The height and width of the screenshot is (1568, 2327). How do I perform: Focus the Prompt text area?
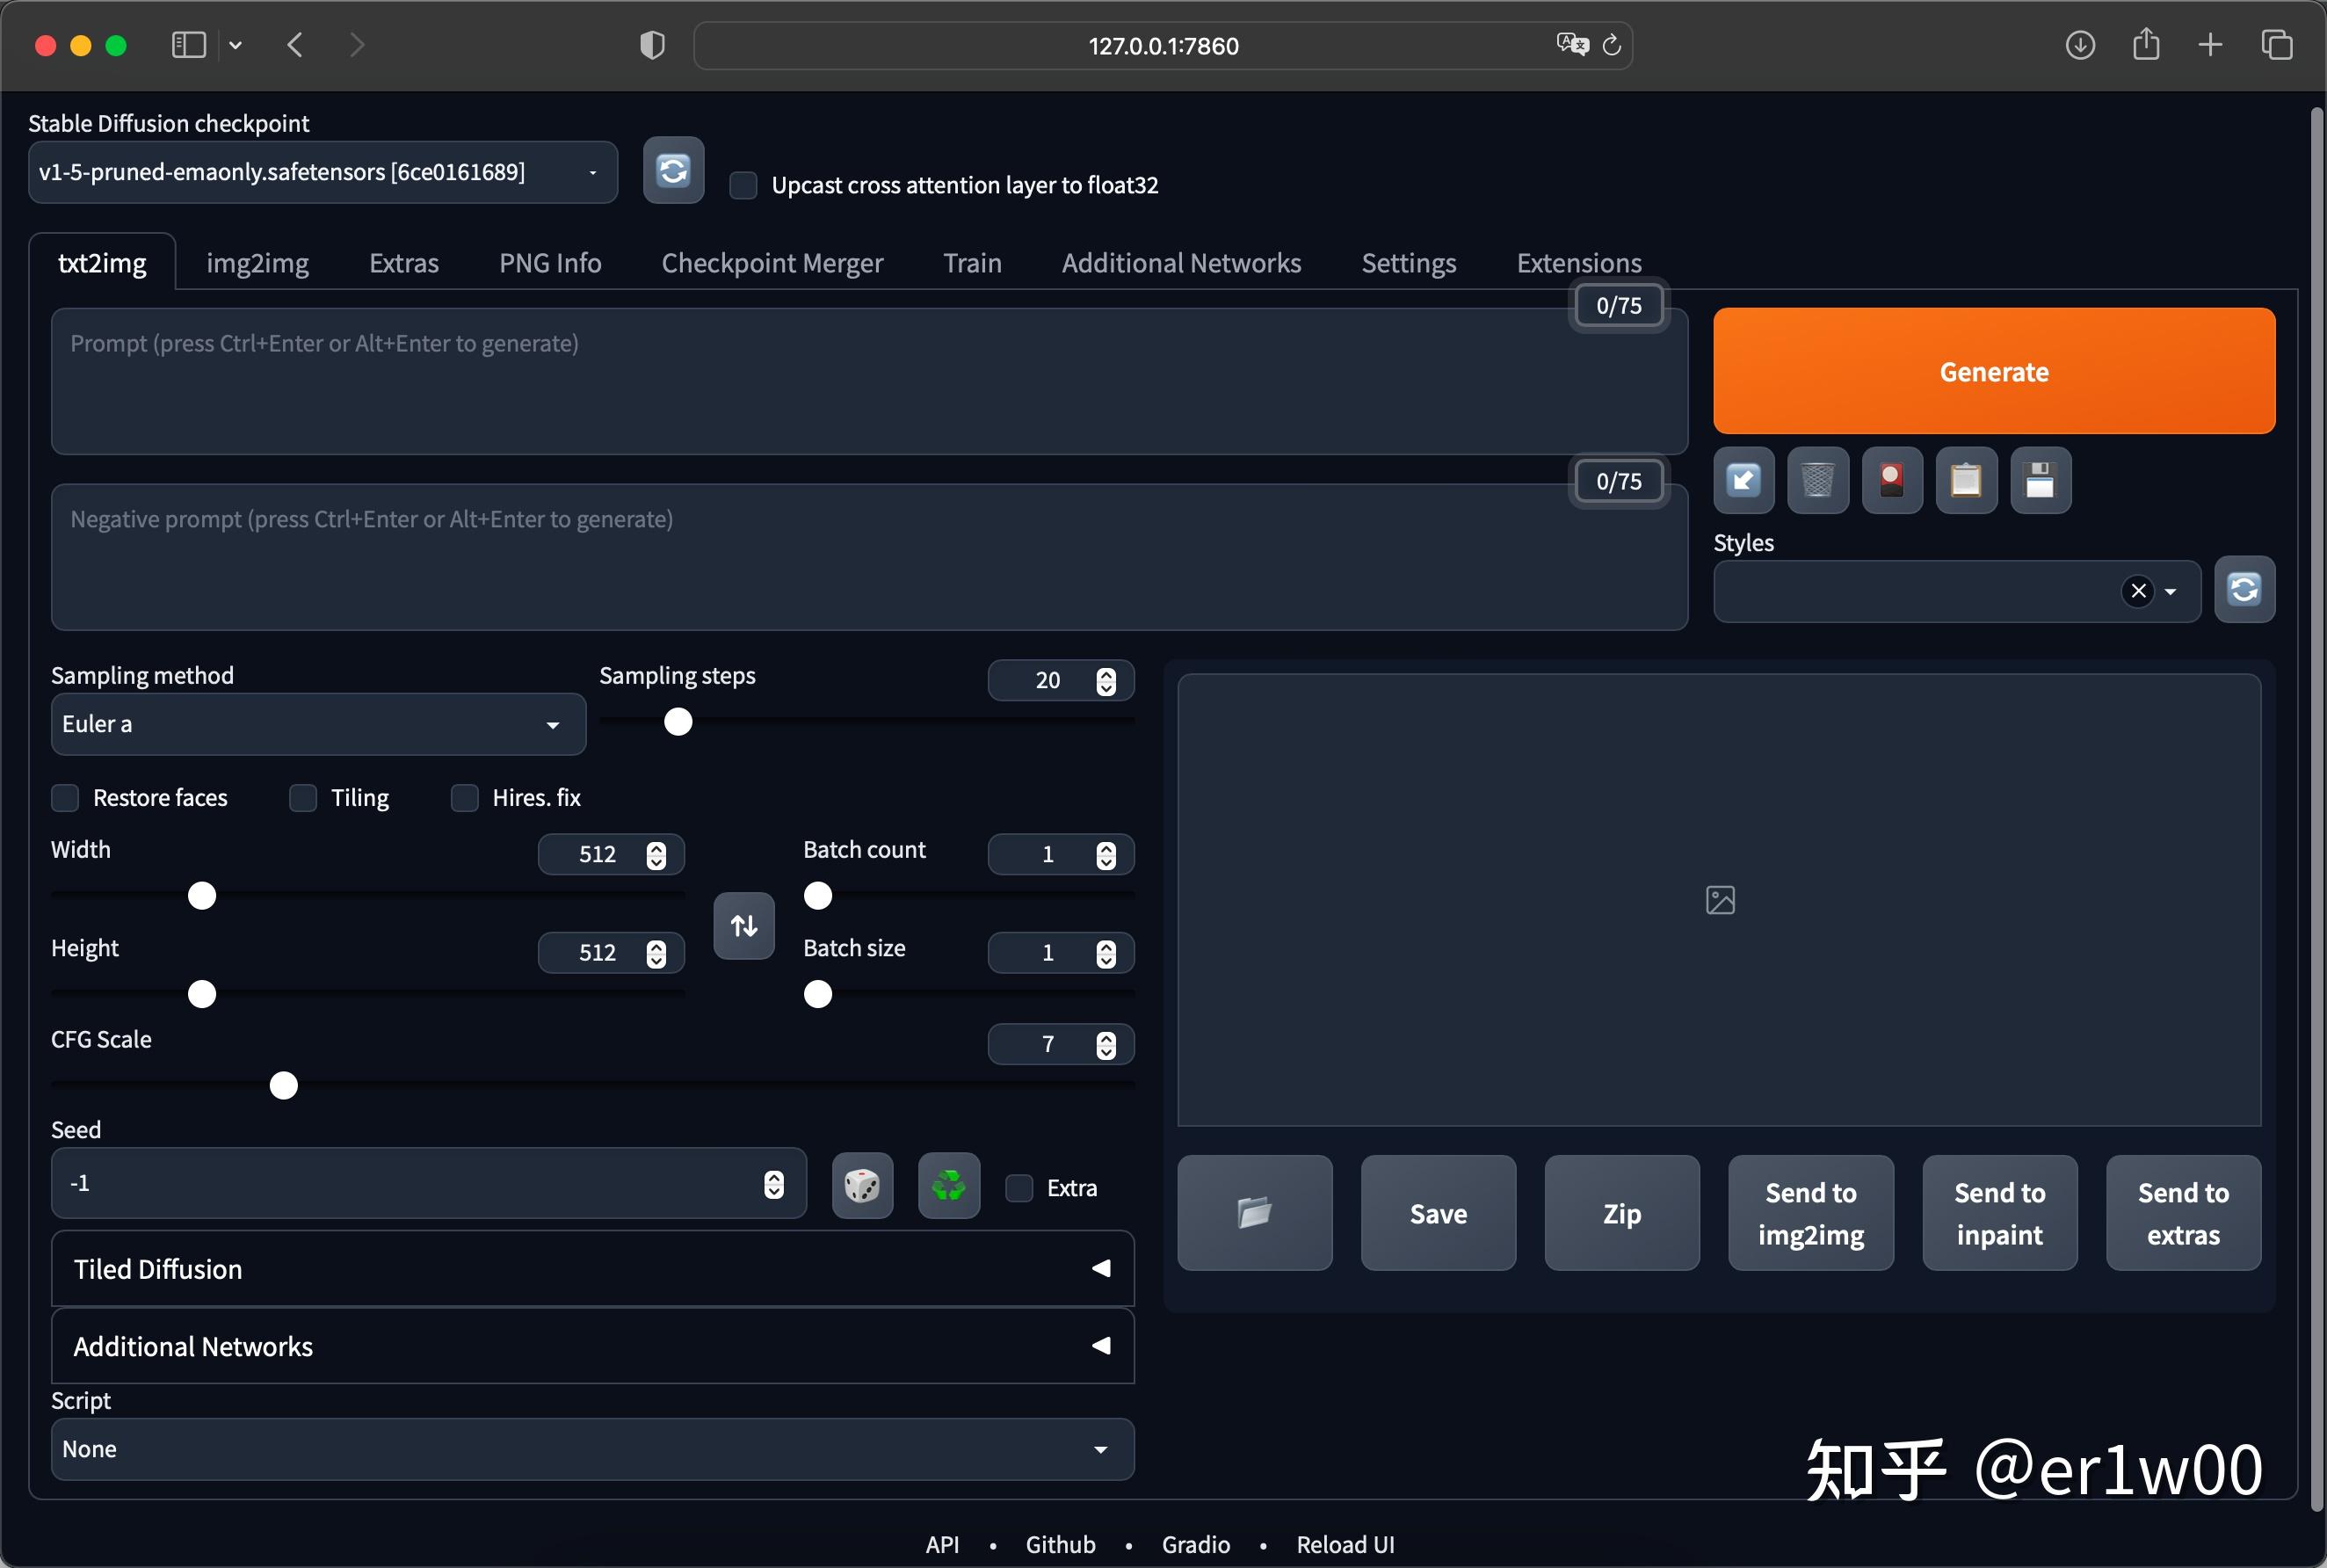click(870, 381)
